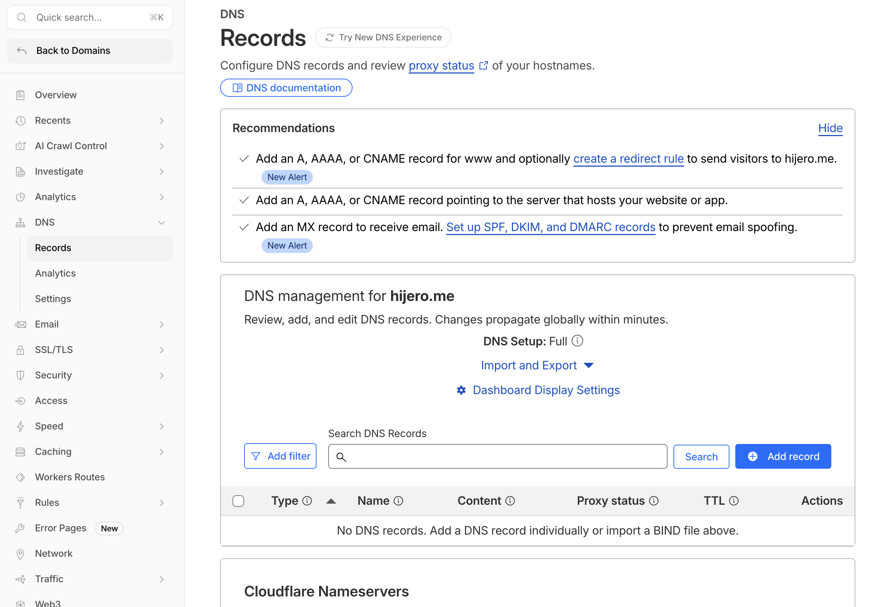887x607 pixels.
Task: Click the Workers Routes diamond icon
Action: point(21,477)
